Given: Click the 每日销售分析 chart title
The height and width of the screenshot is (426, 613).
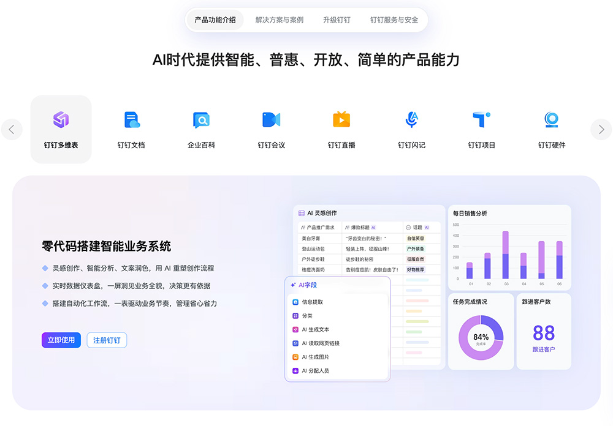Looking at the screenshot, I should [470, 214].
